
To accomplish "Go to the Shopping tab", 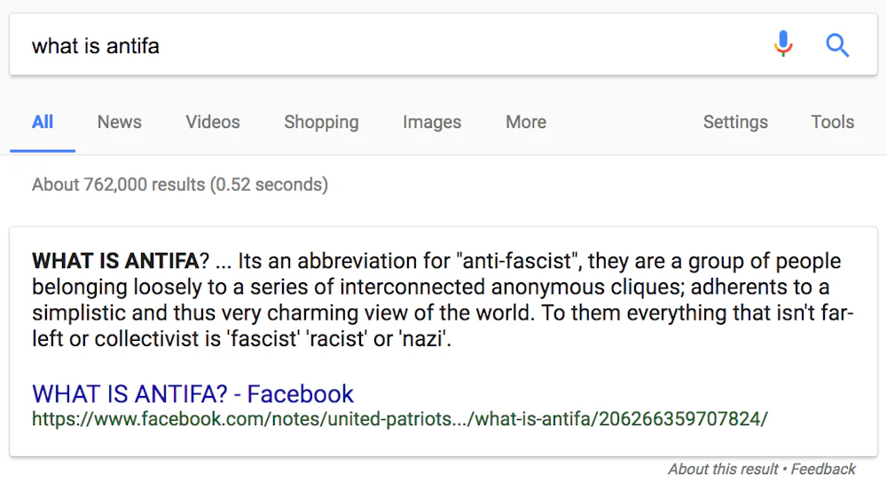I will coord(321,122).
